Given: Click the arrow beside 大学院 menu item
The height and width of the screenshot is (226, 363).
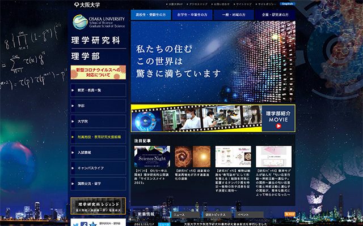Looking at the screenshot, I should click(73, 121).
